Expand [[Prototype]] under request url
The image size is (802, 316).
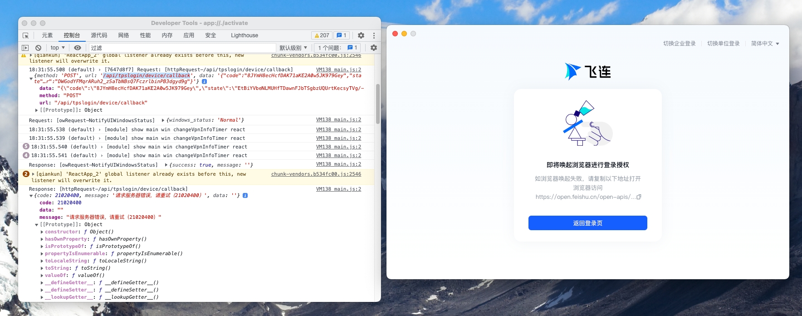pos(37,110)
